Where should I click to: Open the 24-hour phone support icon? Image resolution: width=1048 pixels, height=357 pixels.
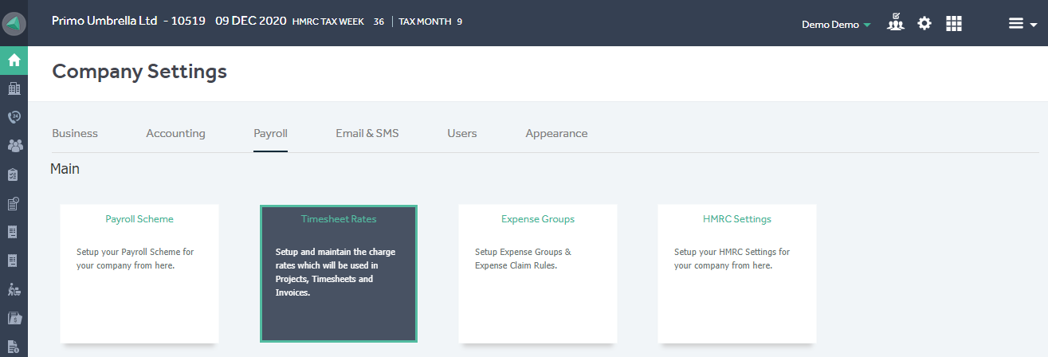[14, 117]
